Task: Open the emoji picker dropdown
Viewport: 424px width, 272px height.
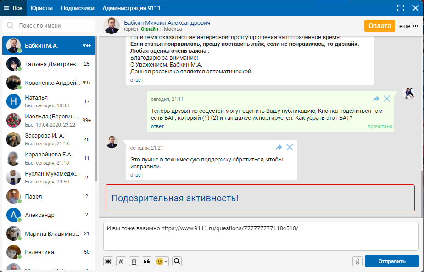Action: 162,261
